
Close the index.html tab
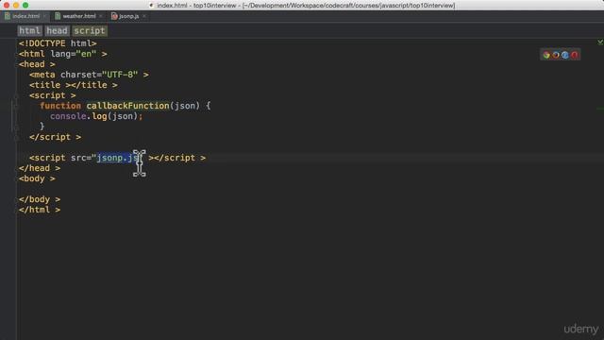coord(44,16)
